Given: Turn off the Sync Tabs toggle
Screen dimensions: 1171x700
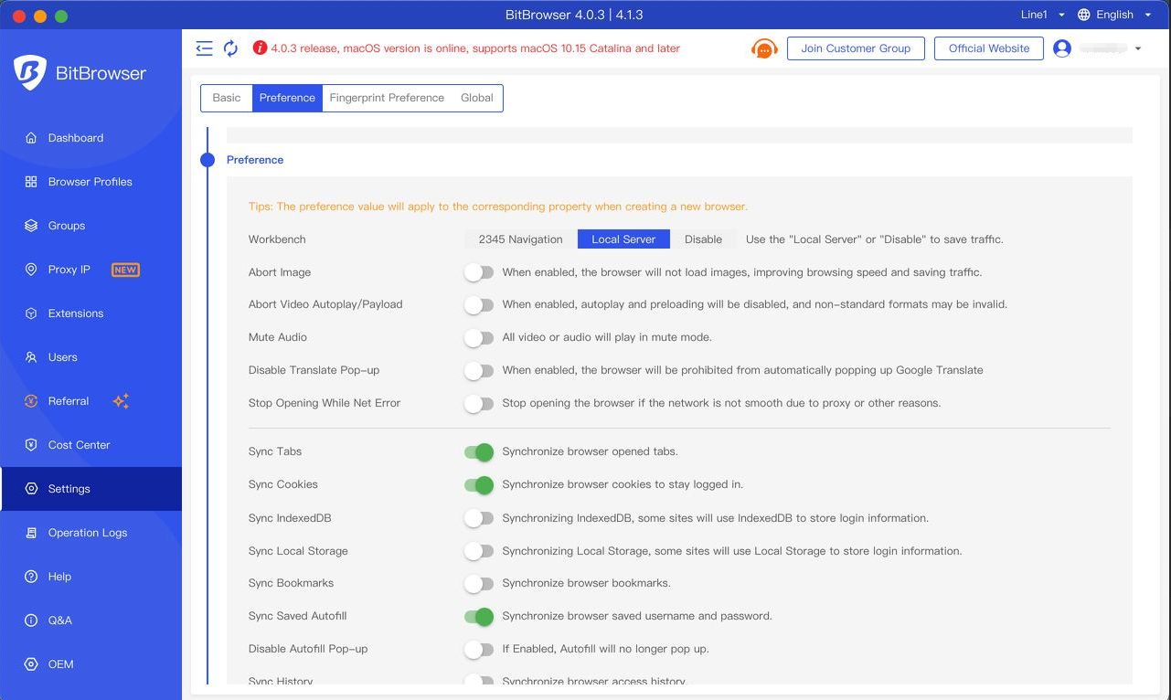Looking at the screenshot, I should coord(479,451).
